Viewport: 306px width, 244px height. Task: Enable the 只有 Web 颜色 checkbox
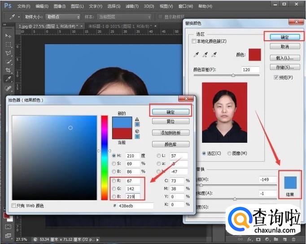click(x=13, y=205)
